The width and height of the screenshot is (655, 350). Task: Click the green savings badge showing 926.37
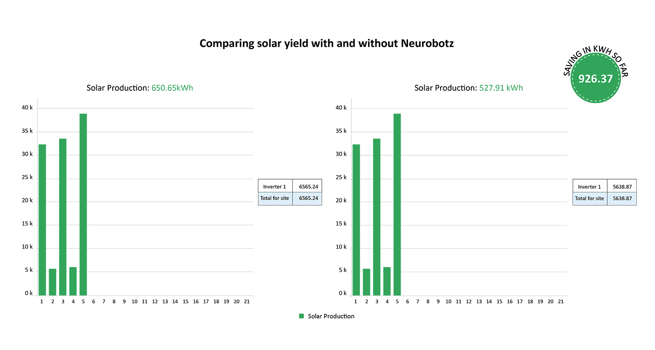595,78
